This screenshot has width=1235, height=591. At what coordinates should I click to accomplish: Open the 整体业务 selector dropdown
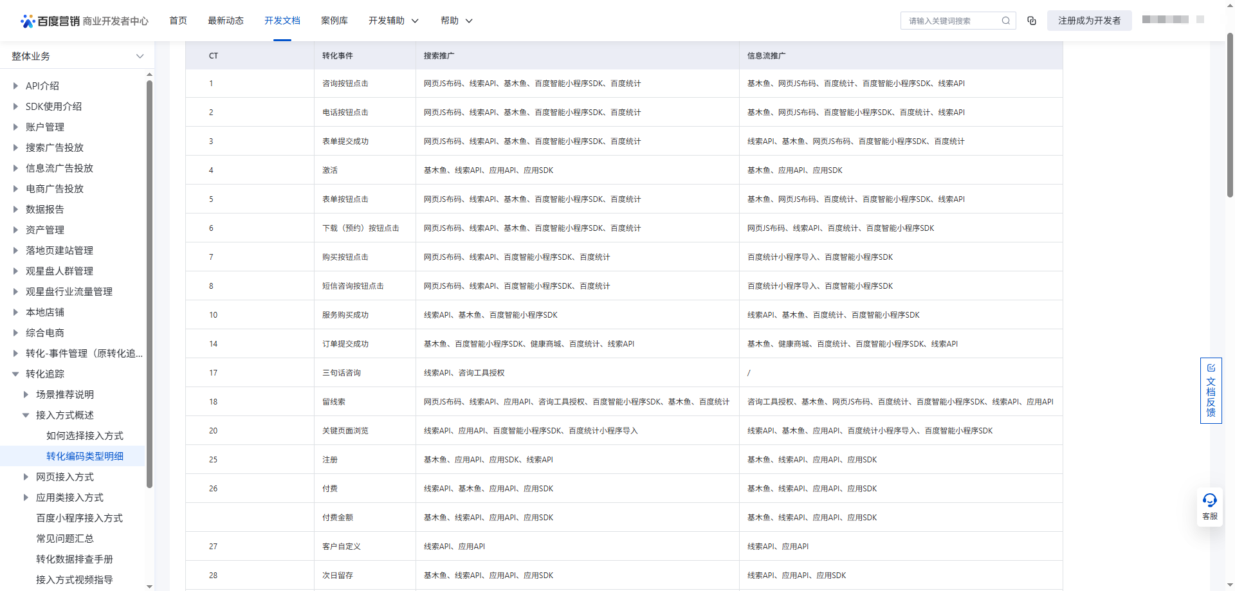77,56
